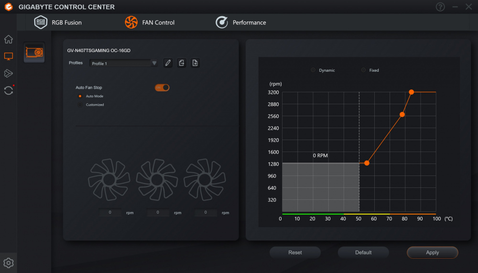
Task: Select the Customized radio button
Action: point(80,105)
